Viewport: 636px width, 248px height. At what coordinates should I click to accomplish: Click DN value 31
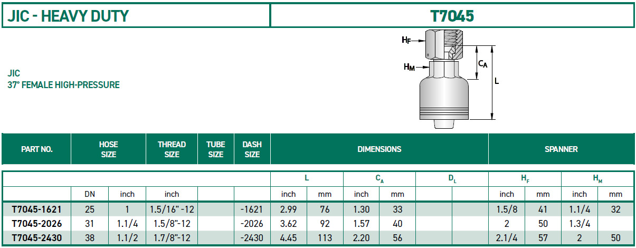click(x=90, y=223)
